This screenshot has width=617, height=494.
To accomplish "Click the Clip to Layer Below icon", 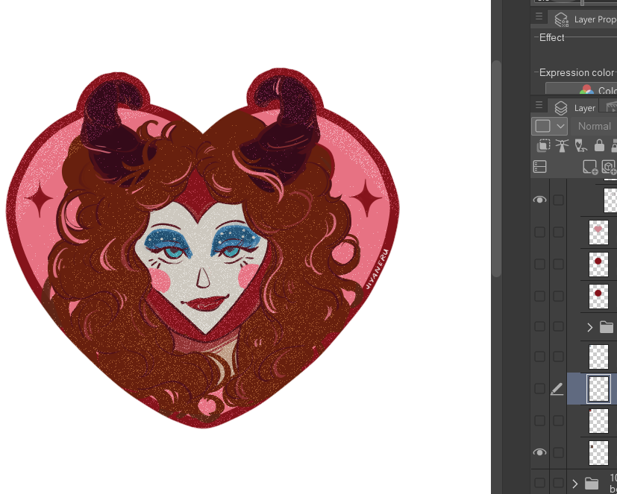I will (543, 146).
